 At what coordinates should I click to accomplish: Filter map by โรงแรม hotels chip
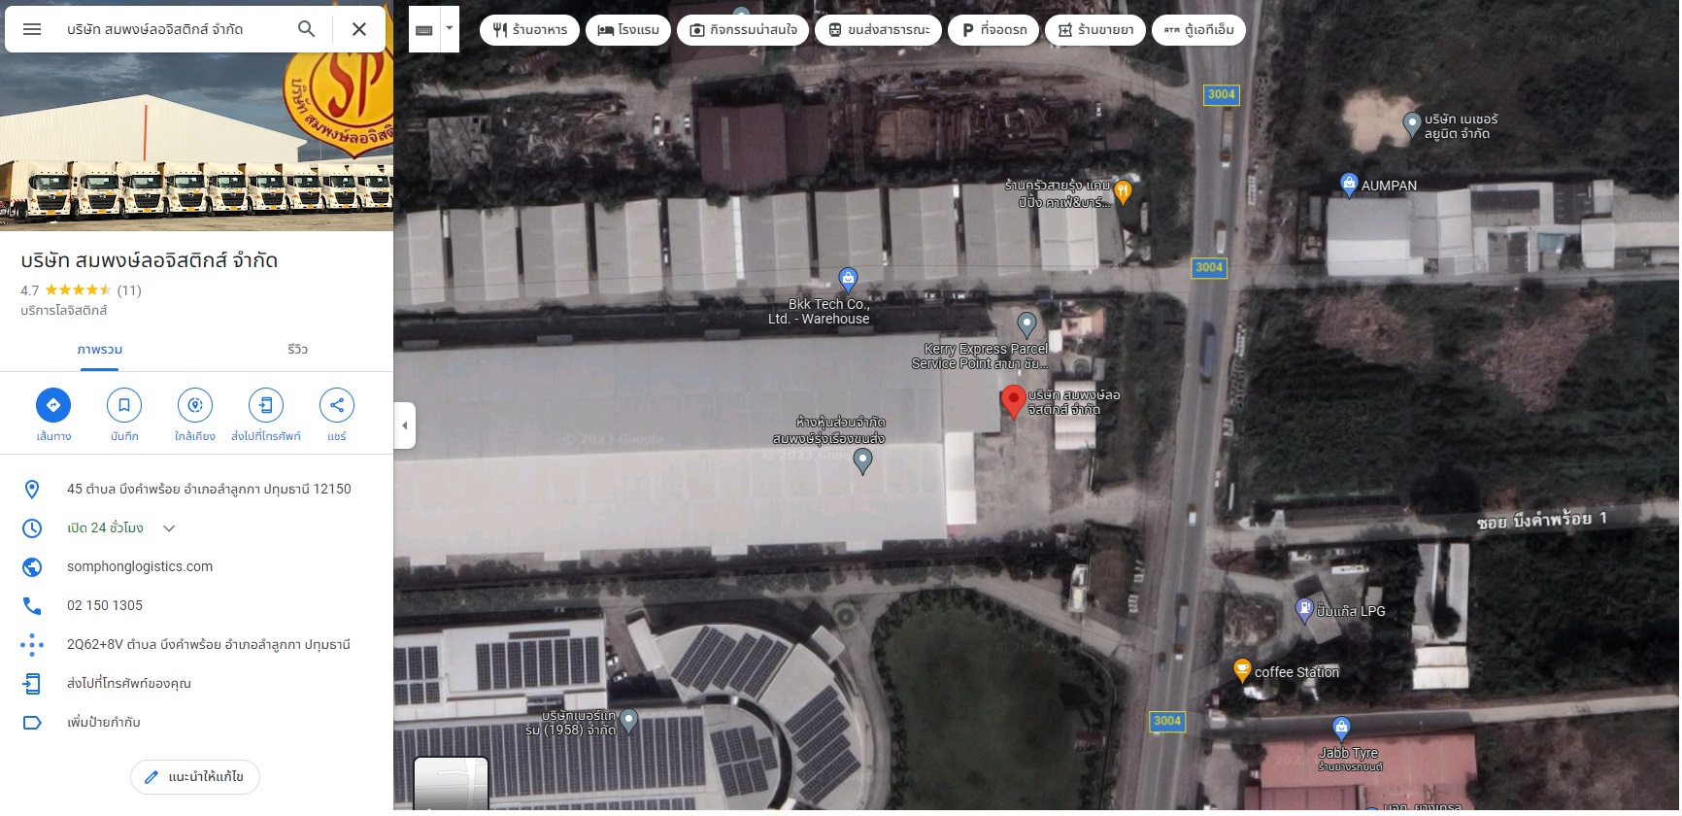click(628, 30)
